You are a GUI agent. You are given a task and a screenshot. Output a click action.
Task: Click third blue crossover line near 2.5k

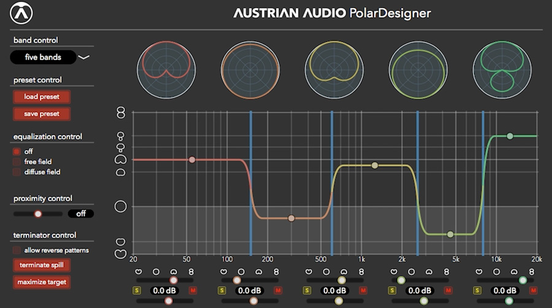418,183
